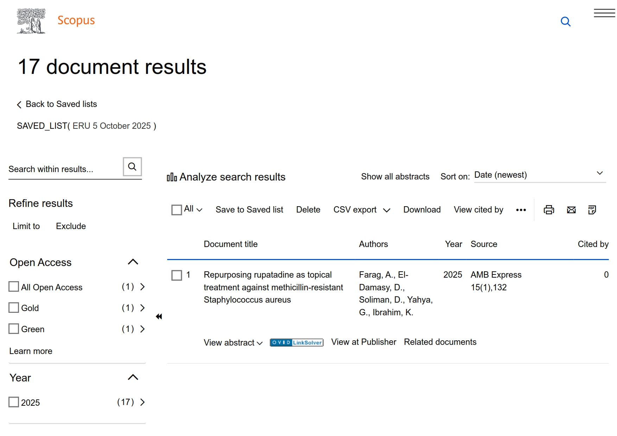The image size is (617, 436).
Task: Switch to the Exclude option
Action: (x=71, y=226)
